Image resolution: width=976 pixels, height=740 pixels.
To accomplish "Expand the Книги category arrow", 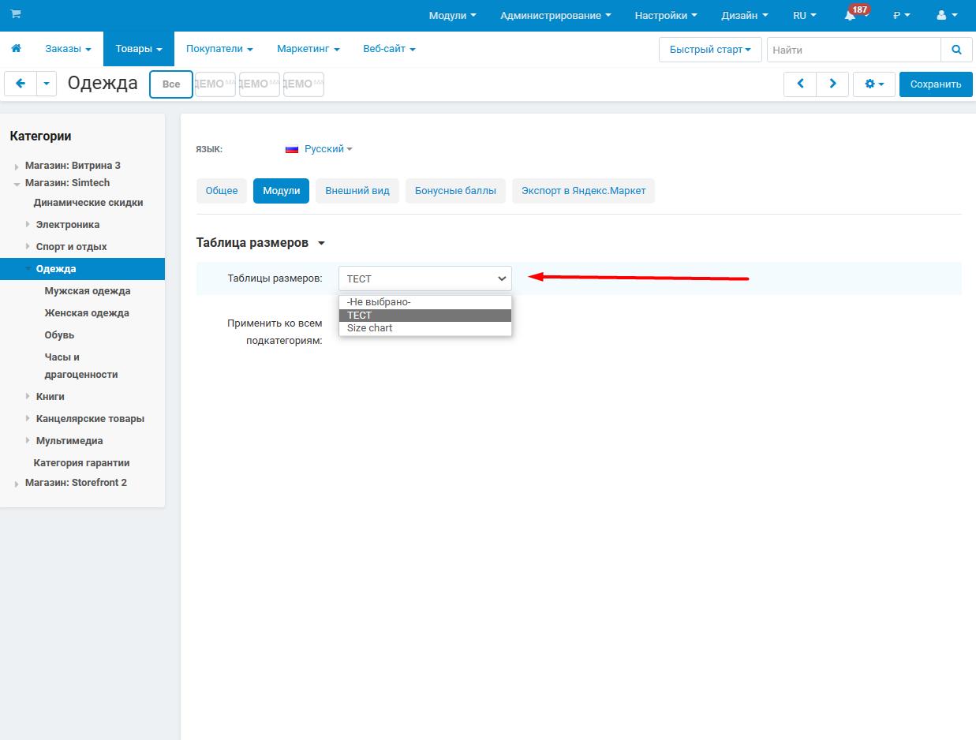I will pyautogui.click(x=28, y=396).
